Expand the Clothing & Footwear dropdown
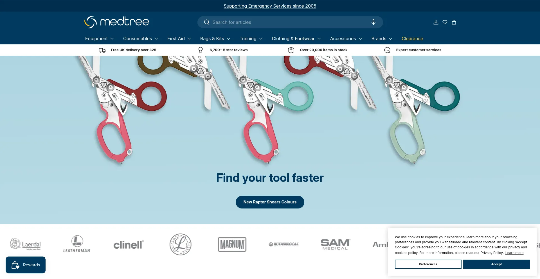 296,38
